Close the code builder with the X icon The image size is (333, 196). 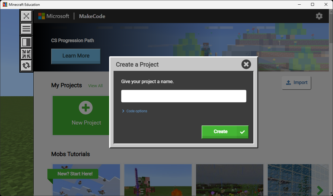click(x=26, y=16)
